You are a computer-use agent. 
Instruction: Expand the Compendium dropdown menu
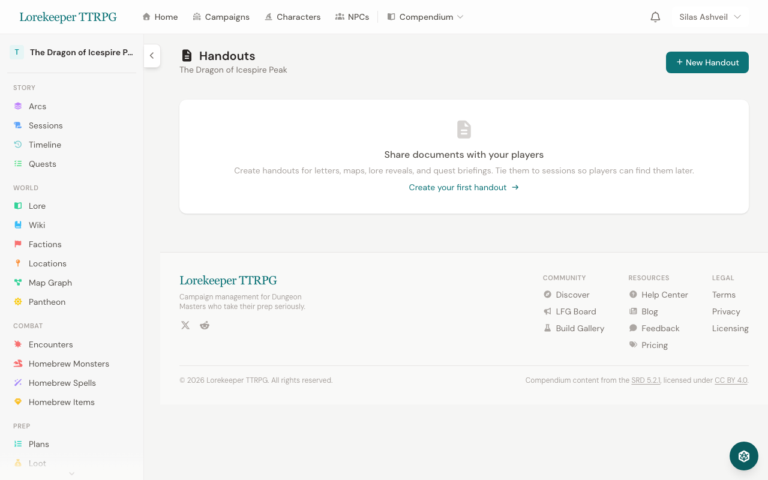[425, 17]
